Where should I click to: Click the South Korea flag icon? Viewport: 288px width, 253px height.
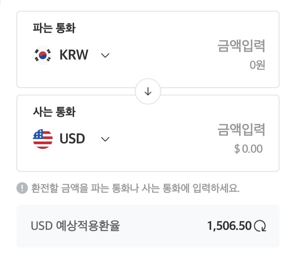(43, 55)
